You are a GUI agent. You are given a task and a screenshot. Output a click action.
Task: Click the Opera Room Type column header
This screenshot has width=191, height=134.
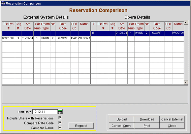[x=139, y=26]
